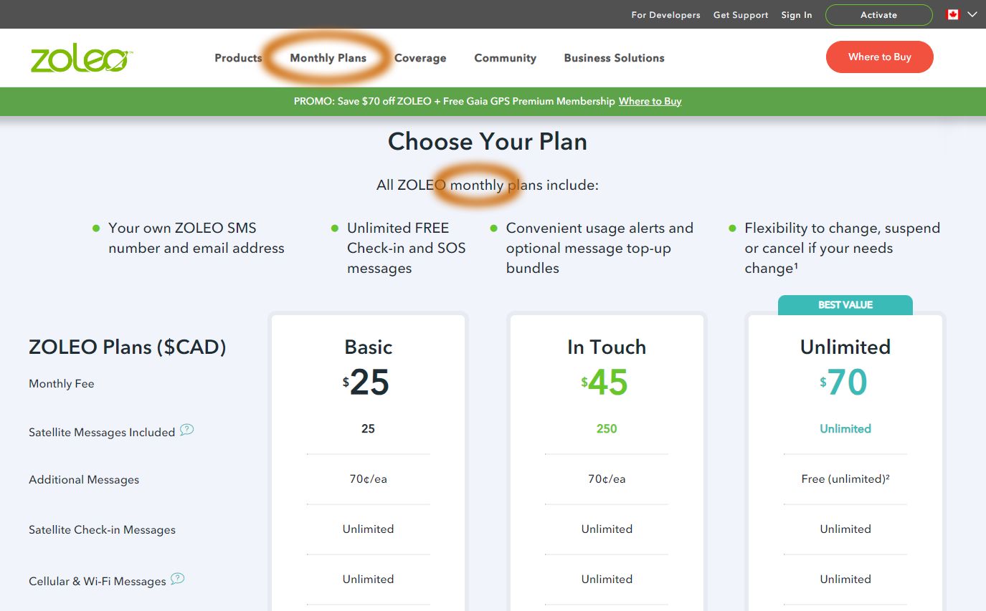Open the Monthly Plans menu item
The height and width of the screenshot is (611, 986).
pyautogui.click(x=328, y=58)
